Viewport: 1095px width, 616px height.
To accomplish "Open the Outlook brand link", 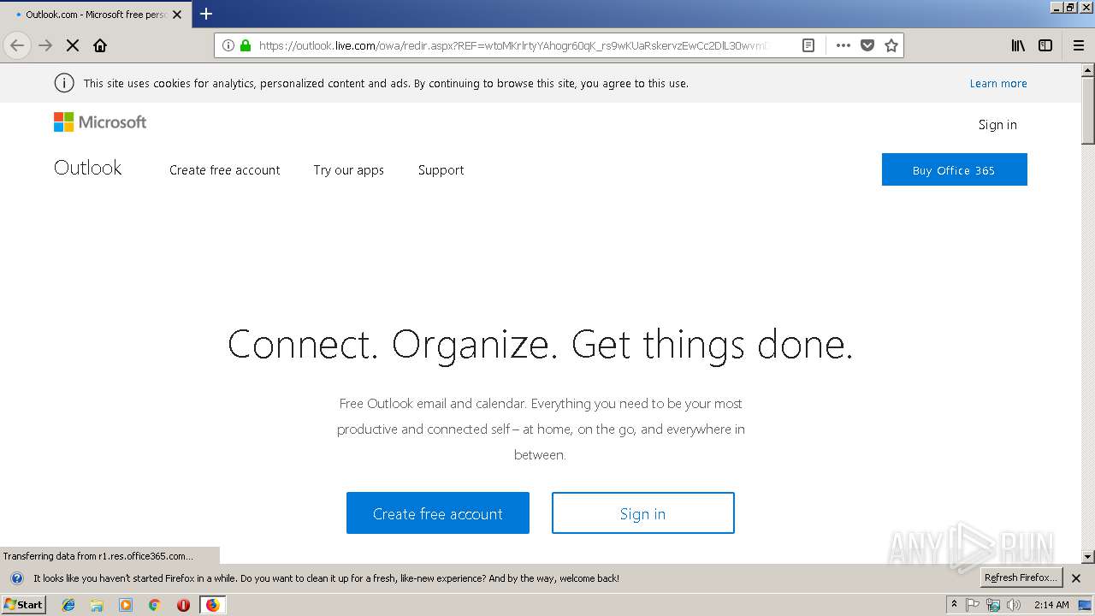I will point(88,168).
